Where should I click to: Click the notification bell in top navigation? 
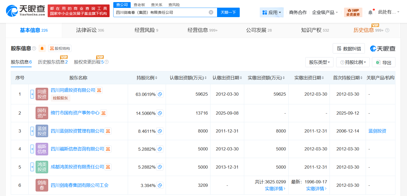[370, 12]
